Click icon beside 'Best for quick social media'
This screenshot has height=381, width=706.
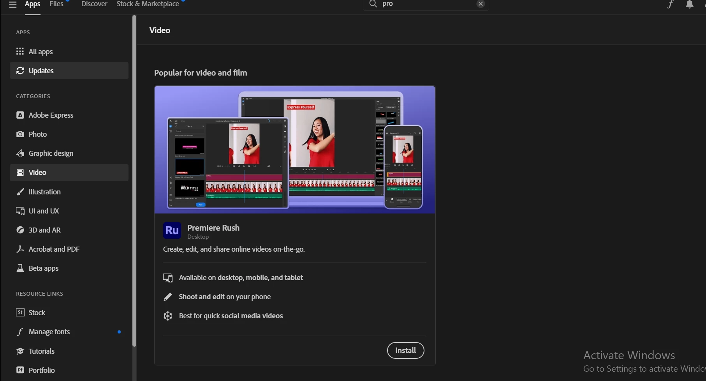[x=168, y=316]
